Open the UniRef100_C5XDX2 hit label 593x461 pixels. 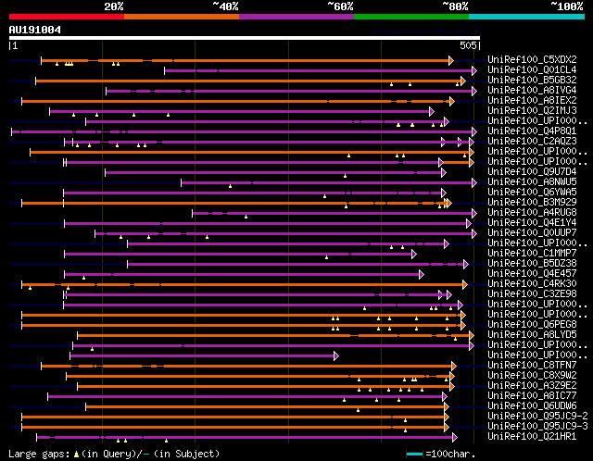click(x=532, y=59)
